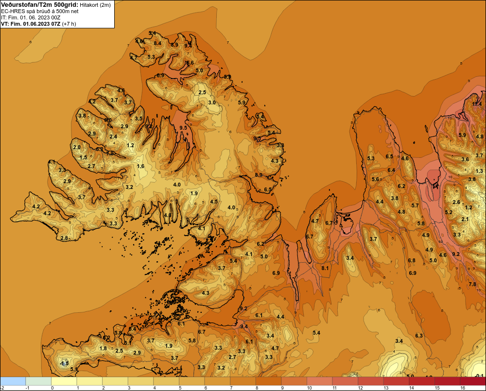Image resolution: width=486 pixels, height=391 pixels.
Task: Pick the pale yellow 0 to 1 legend swatch
Action: coord(64,381)
